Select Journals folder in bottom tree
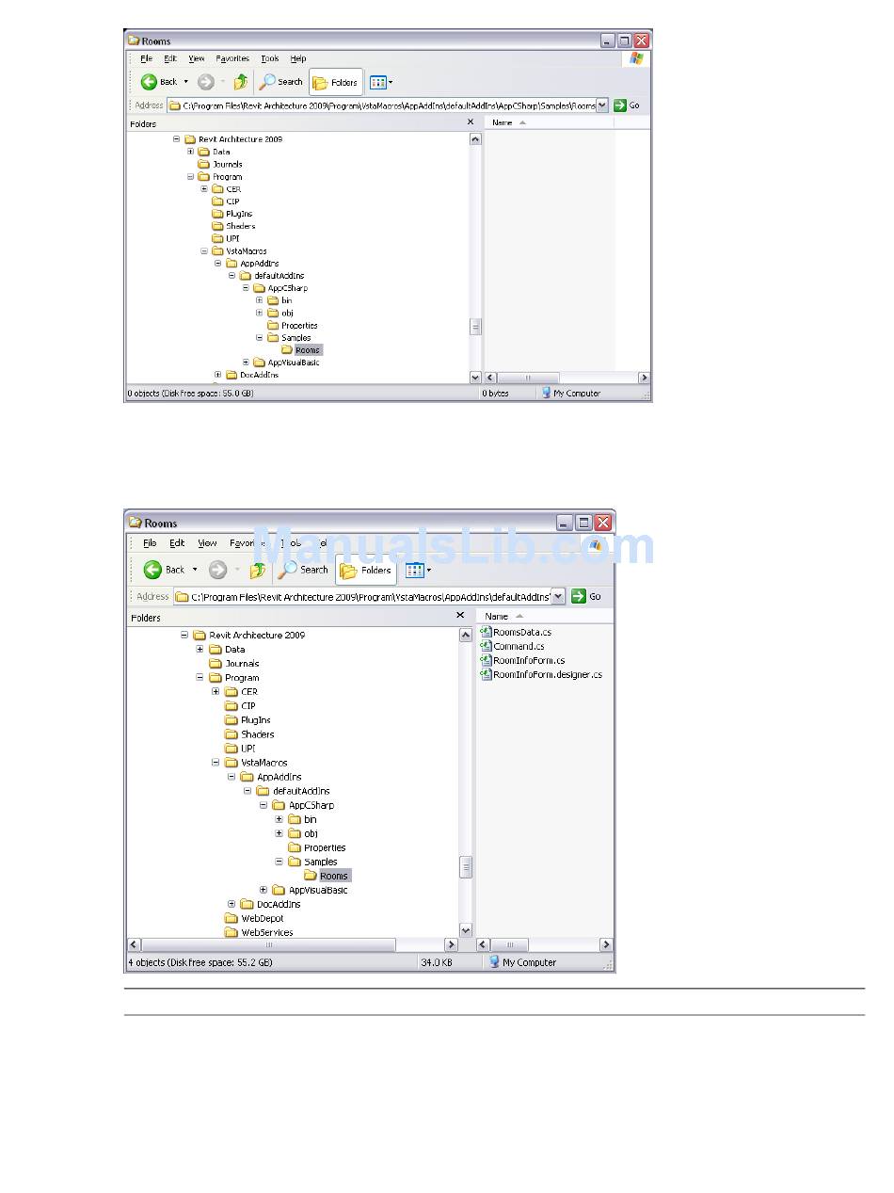 (x=233, y=664)
